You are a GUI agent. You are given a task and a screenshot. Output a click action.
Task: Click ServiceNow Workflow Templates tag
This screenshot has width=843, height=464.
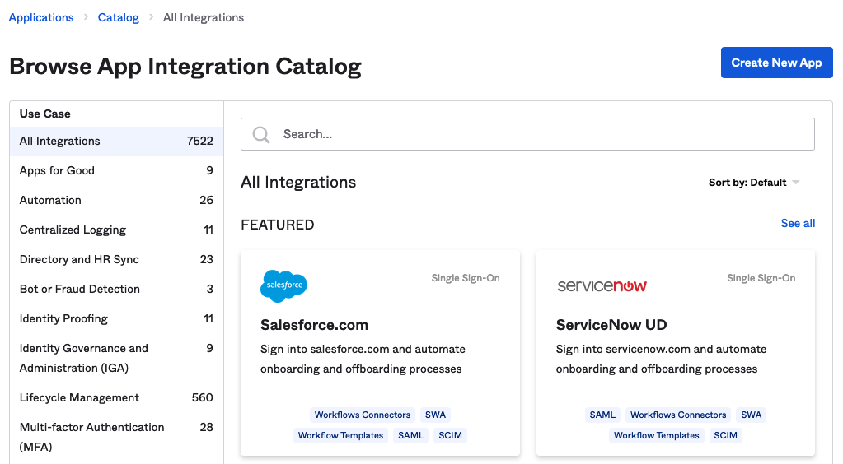click(x=657, y=435)
